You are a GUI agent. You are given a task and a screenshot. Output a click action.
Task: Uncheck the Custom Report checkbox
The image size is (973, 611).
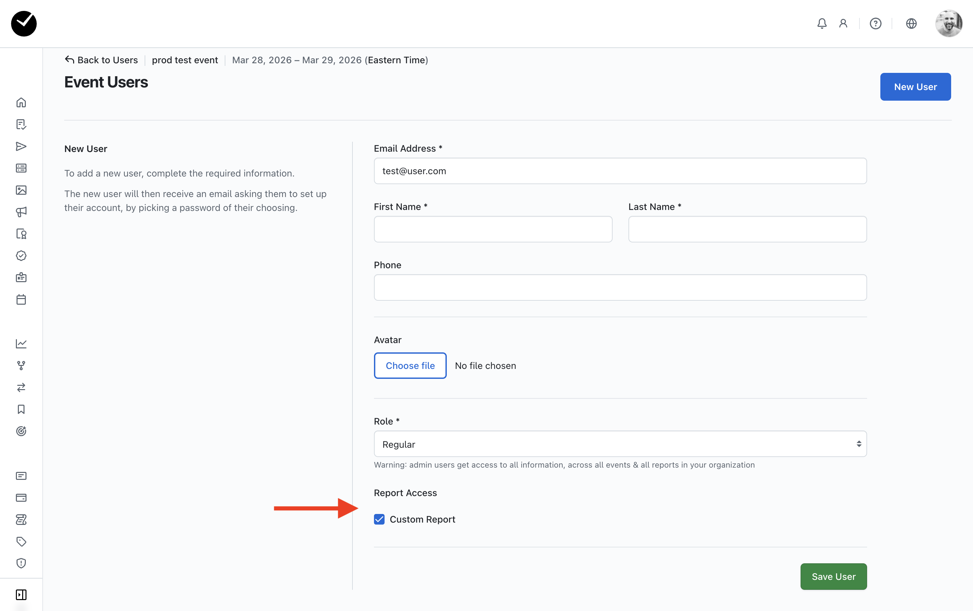[x=379, y=519]
